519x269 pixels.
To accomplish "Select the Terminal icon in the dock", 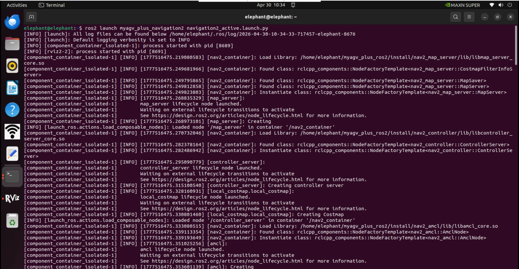I will coord(12,176).
